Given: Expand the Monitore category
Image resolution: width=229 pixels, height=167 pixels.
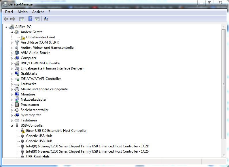Looking at the screenshot, I should pos(12,95).
